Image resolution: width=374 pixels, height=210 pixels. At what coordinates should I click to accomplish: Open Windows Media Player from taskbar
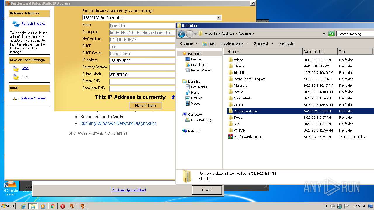click(x=43, y=206)
